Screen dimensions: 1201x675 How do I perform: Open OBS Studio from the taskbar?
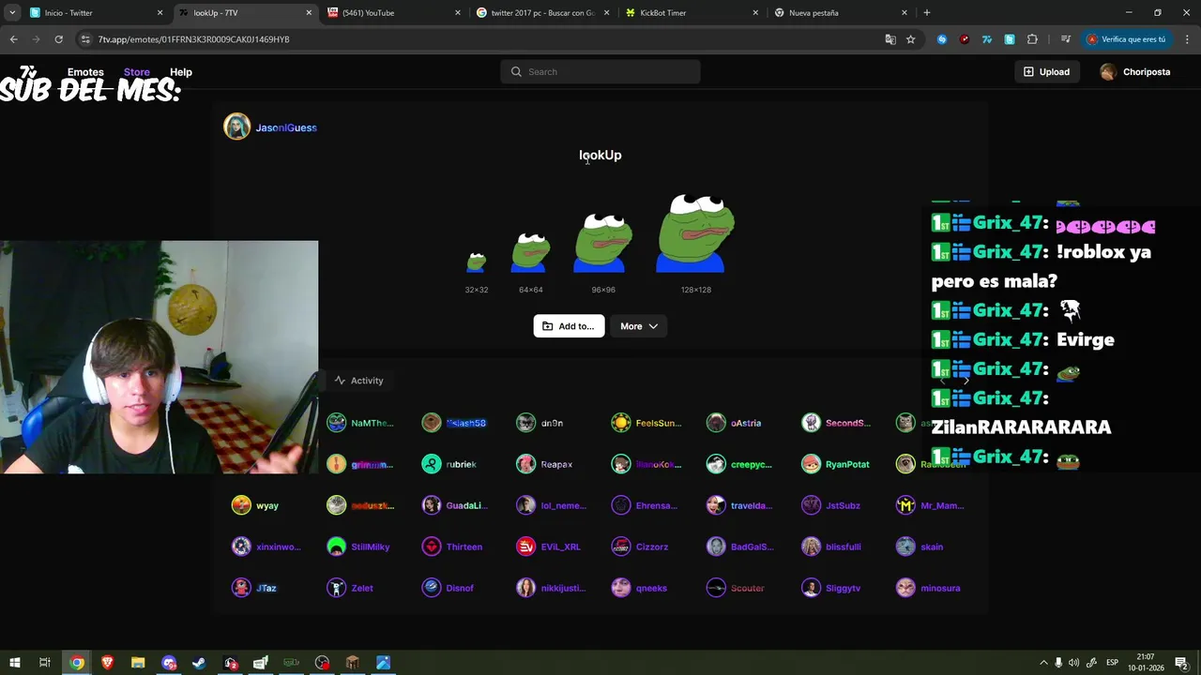[x=322, y=663]
